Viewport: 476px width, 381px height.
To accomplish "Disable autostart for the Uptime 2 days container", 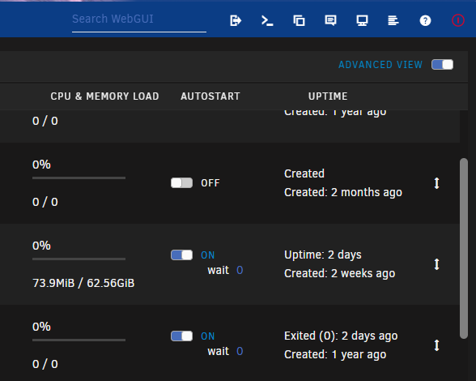I will coord(181,255).
